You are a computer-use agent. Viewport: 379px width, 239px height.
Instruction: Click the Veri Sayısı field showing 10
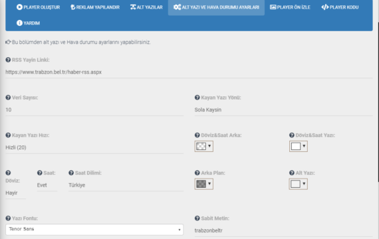[x=94, y=110]
